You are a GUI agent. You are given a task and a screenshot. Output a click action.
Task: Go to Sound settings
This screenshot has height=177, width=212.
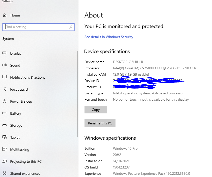pyautogui.click(x=15, y=65)
